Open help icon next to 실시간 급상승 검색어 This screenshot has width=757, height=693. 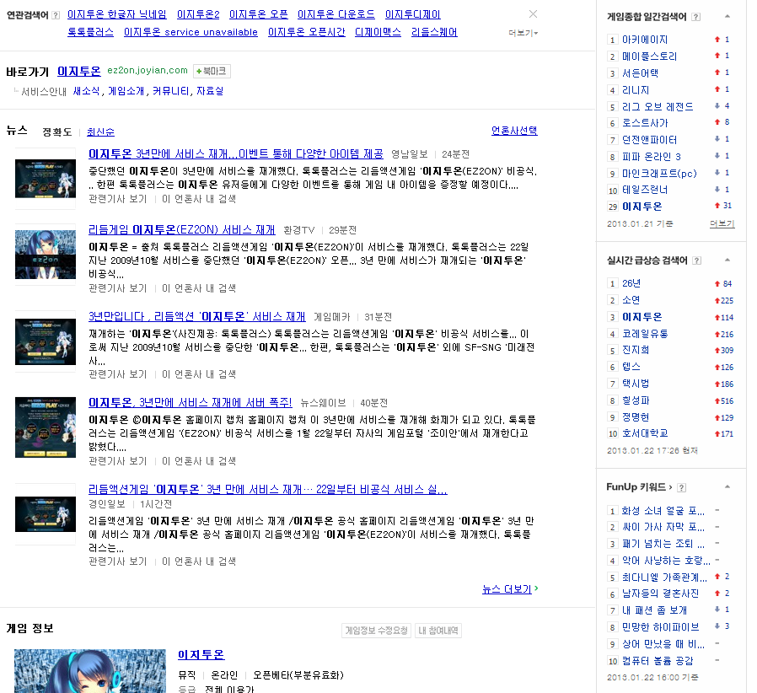696,261
